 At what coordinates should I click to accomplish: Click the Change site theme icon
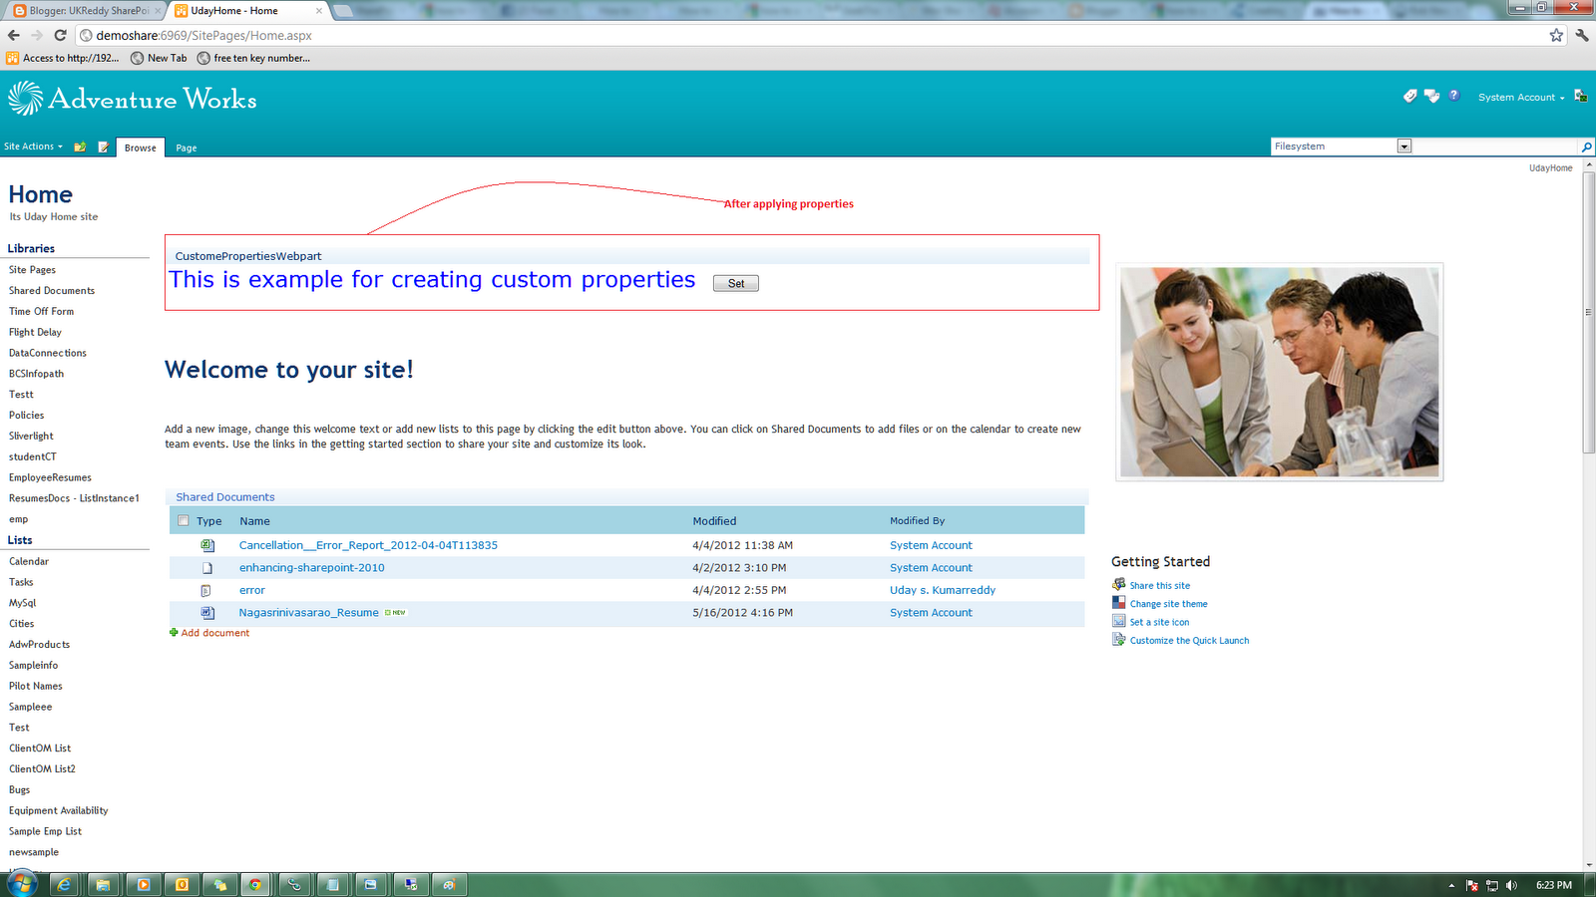[1118, 603]
